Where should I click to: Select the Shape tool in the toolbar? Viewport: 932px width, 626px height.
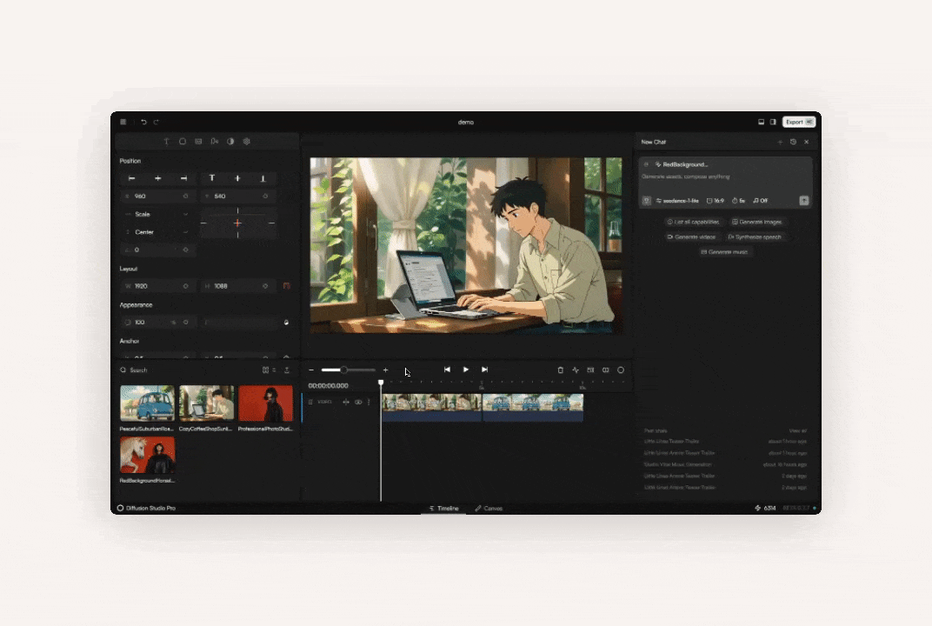click(182, 141)
